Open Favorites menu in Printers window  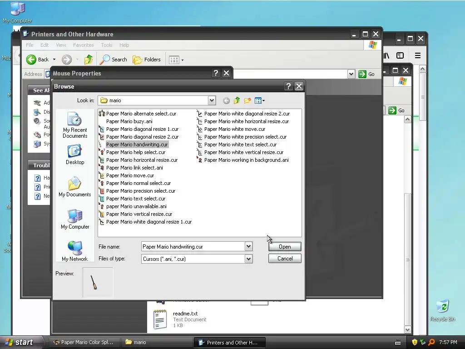click(x=84, y=45)
